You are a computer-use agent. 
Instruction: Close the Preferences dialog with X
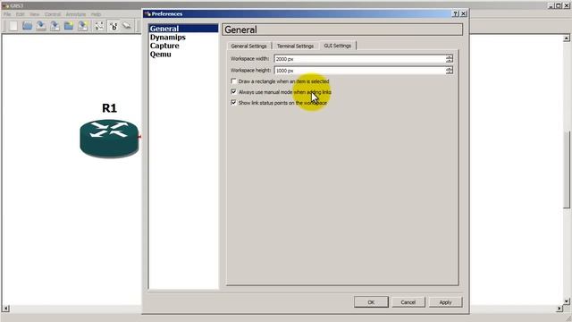pos(463,14)
